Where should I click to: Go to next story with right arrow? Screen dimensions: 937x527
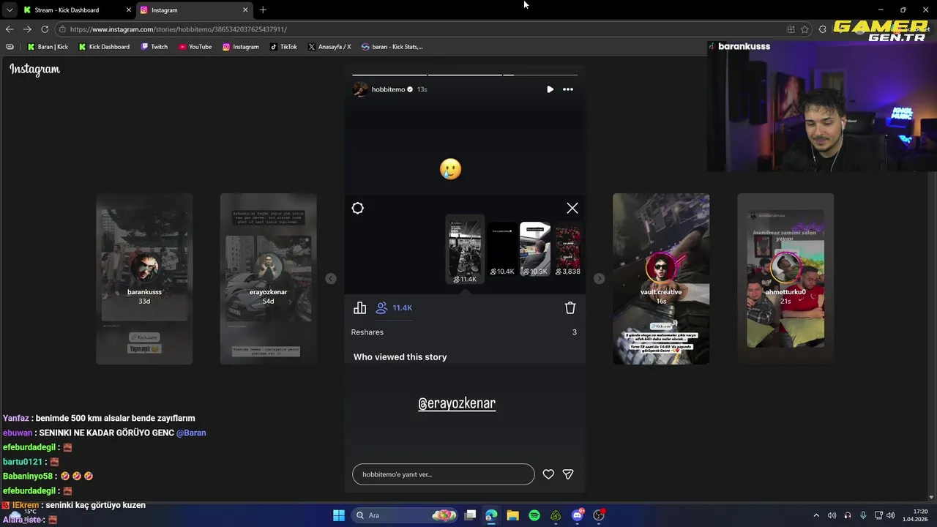tap(599, 278)
